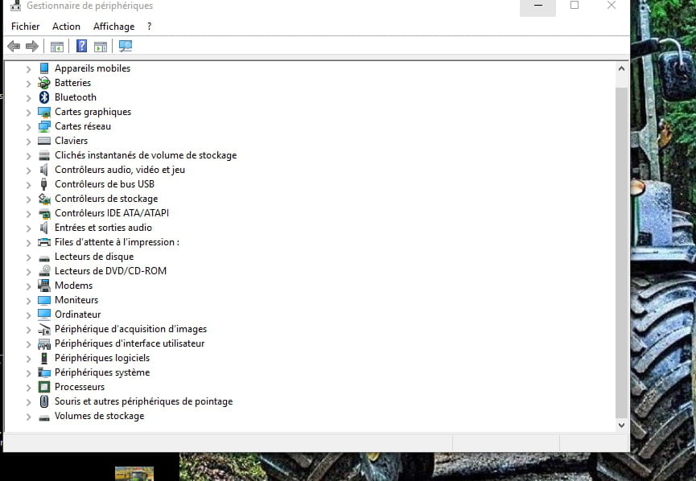Click the Forward arrow toolbar icon
Screen dimensions: 696x481
(x=32, y=46)
